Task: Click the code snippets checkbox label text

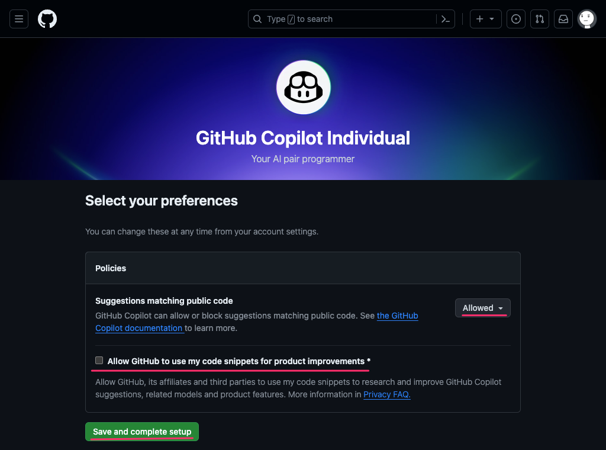Action: (x=239, y=361)
